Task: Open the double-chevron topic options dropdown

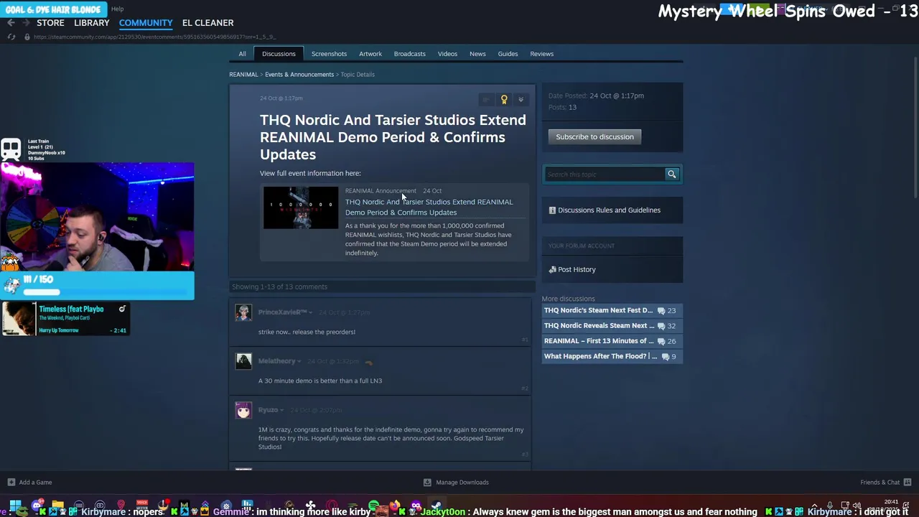Action: click(521, 100)
